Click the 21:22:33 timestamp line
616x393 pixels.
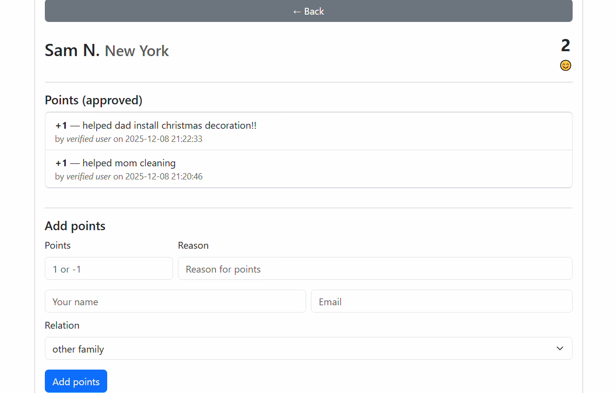pyautogui.click(x=129, y=139)
